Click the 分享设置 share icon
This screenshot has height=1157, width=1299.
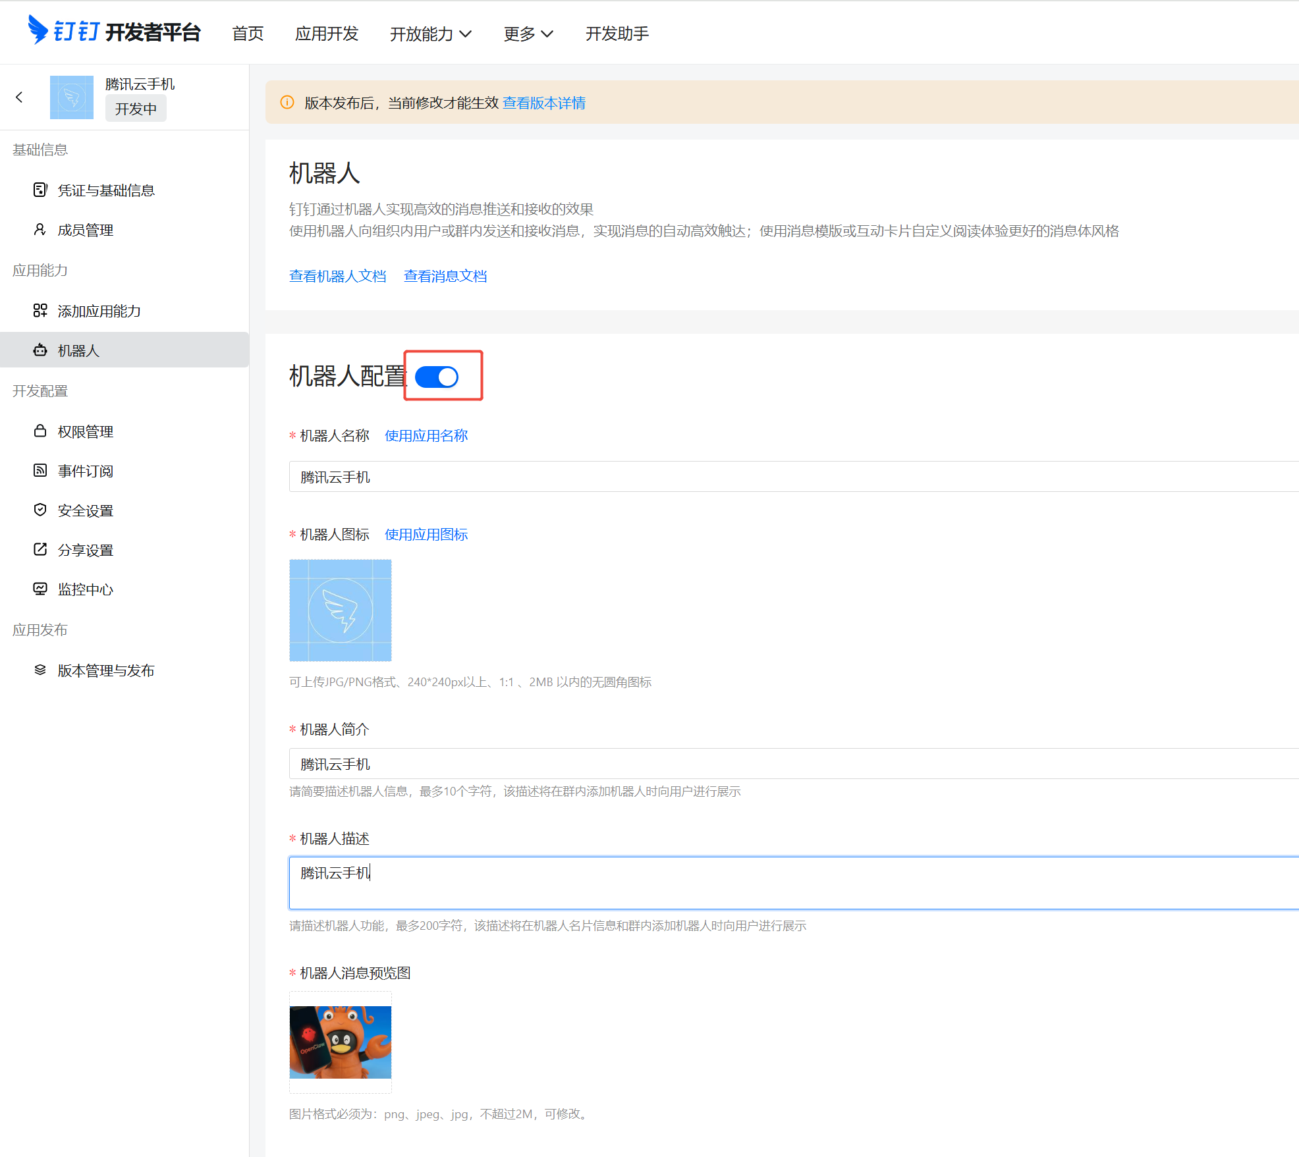click(x=40, y=549)
